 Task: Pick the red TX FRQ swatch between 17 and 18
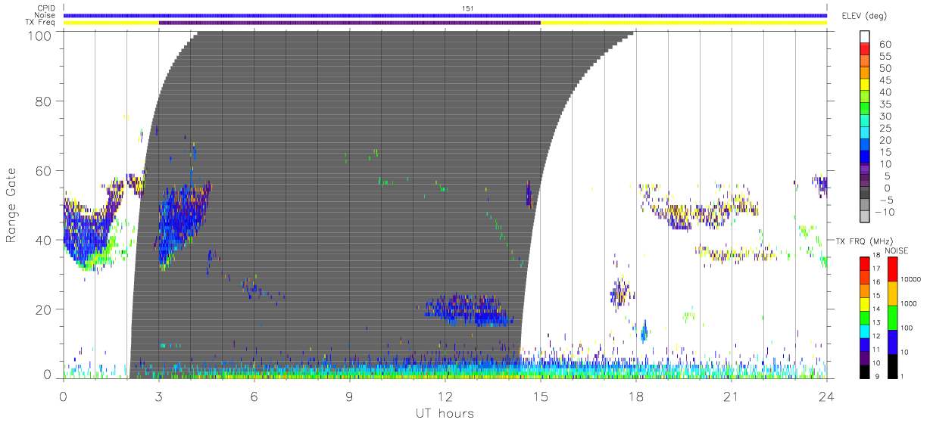[865, 263]
